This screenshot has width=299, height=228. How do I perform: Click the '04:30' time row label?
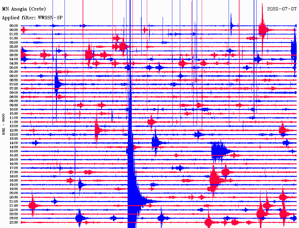click(x=14, y=64)
